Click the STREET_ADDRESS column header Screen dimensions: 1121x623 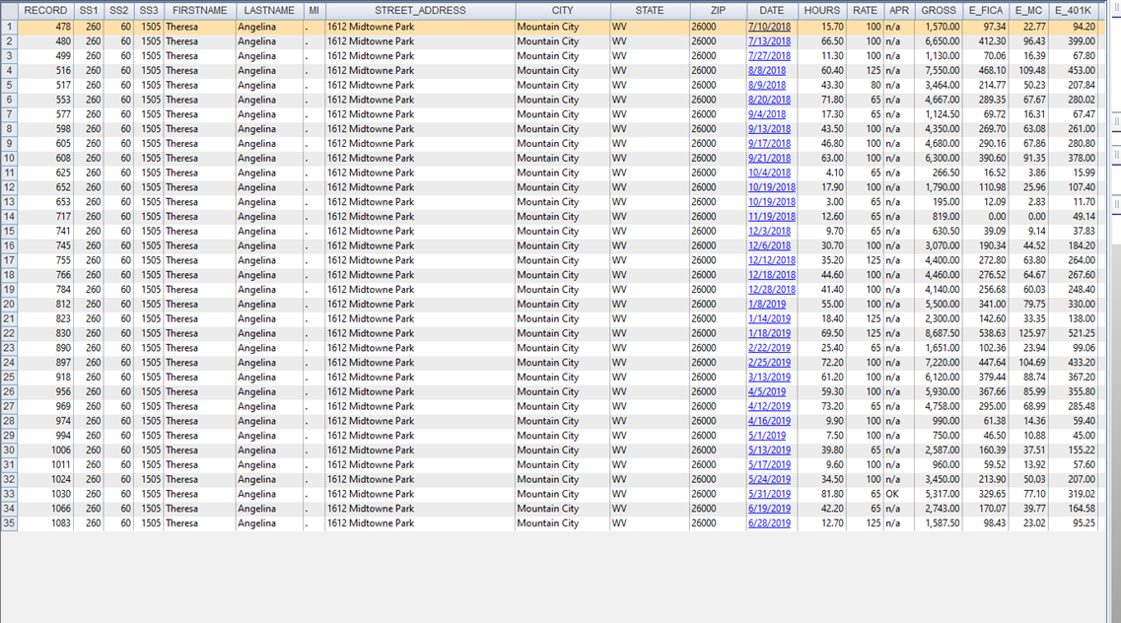pos(420,10)
